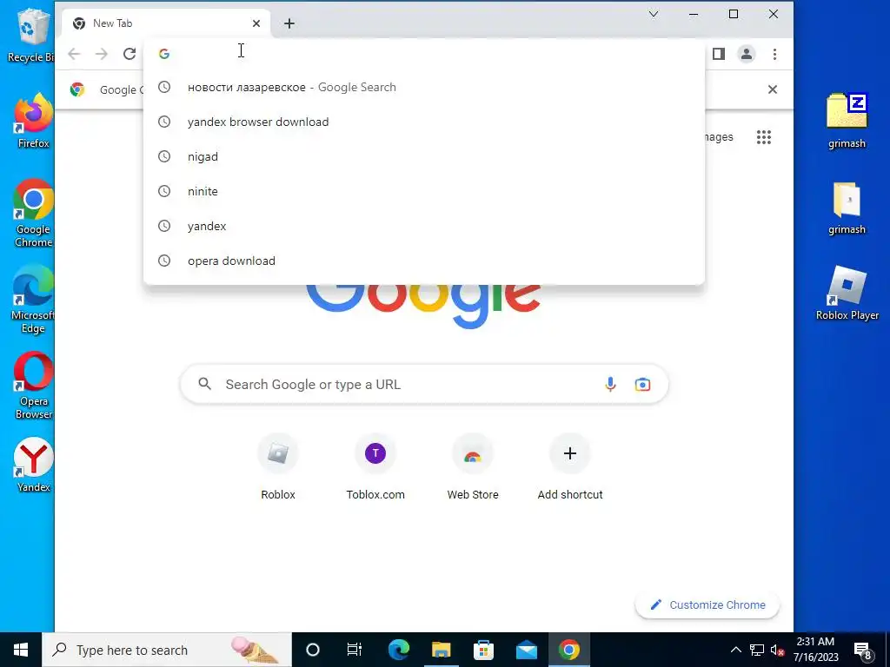This screenshot has width=890, height=667.
Task: Expand the tab search chevron
Action: (654, 14)
